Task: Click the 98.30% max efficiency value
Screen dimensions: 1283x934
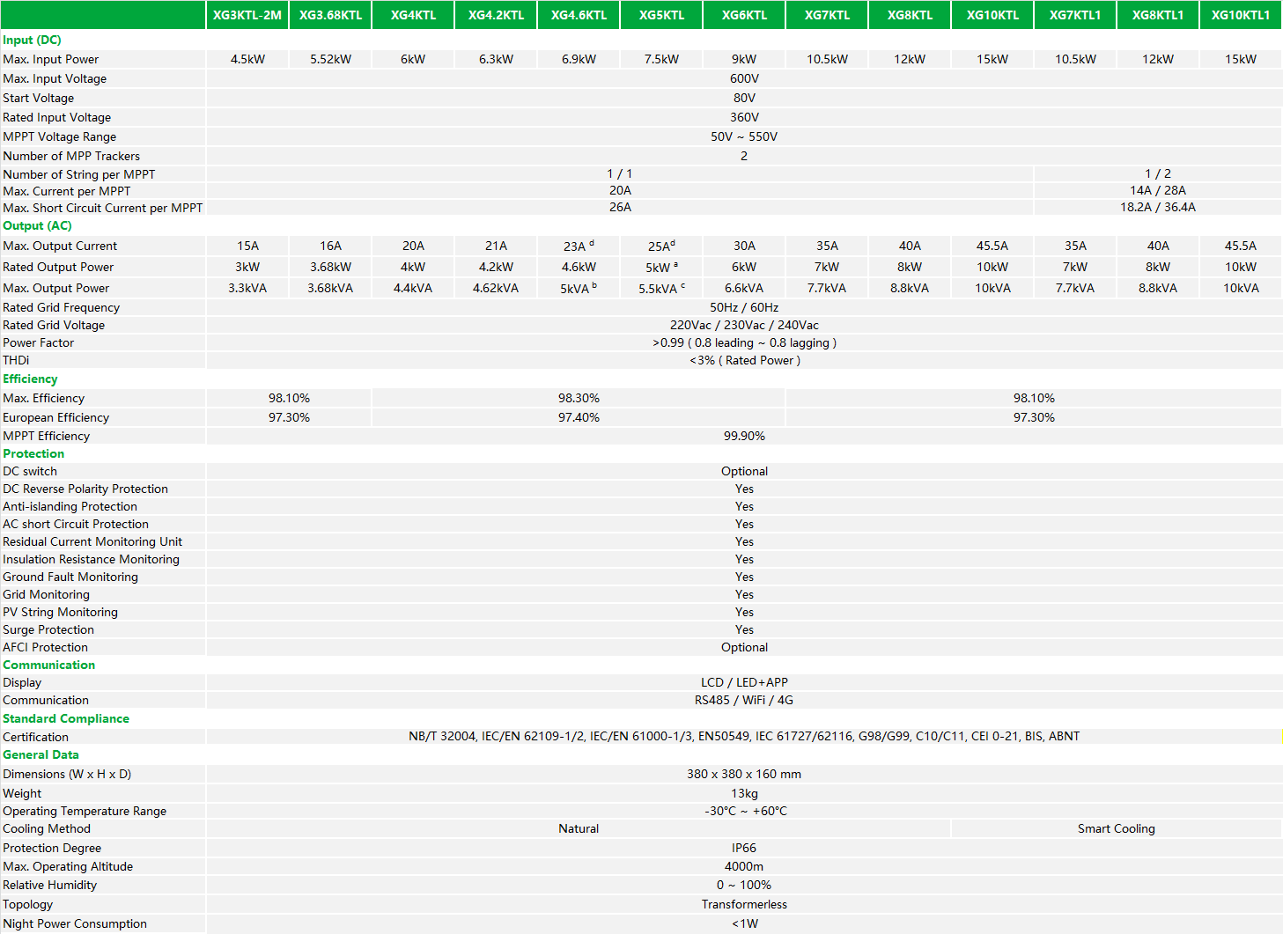Action: [579, 398]
